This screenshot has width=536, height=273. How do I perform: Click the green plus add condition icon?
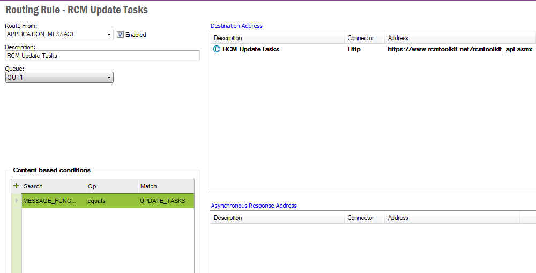click(16, 186)
